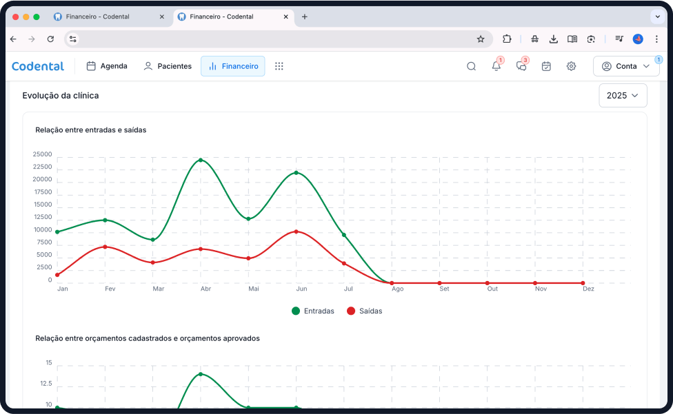
Task: Bookmark page with star icon
Action: (481, 39)
